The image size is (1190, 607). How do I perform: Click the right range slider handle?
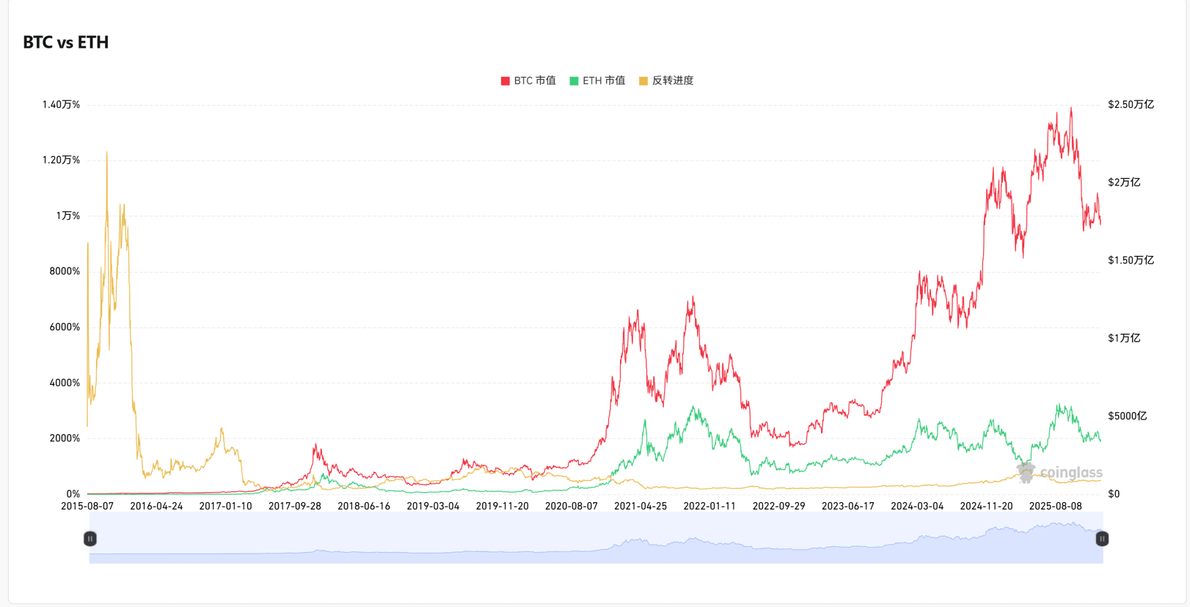pyautogui.click(x=1102, y=539)
